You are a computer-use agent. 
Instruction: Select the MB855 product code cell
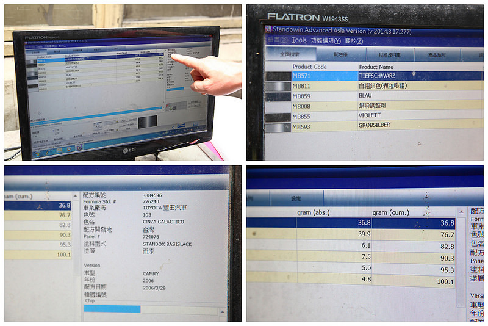coord(325,117)
